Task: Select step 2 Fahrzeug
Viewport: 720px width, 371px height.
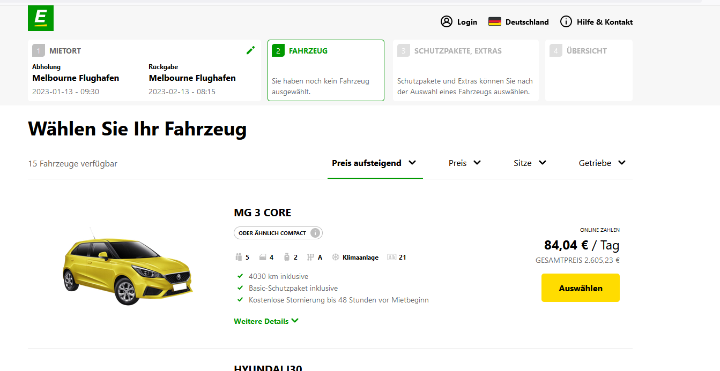Action: pos(326,70)
